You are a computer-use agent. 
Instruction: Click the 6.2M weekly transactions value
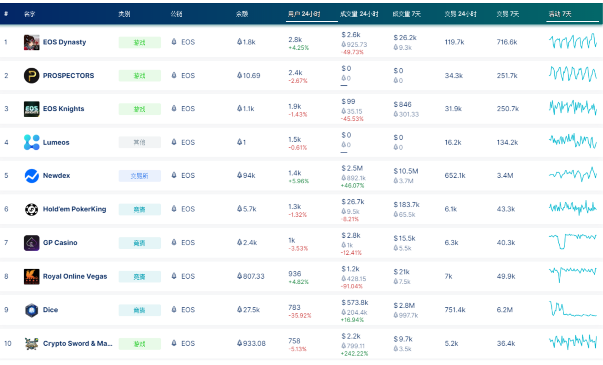coord(505,310)
